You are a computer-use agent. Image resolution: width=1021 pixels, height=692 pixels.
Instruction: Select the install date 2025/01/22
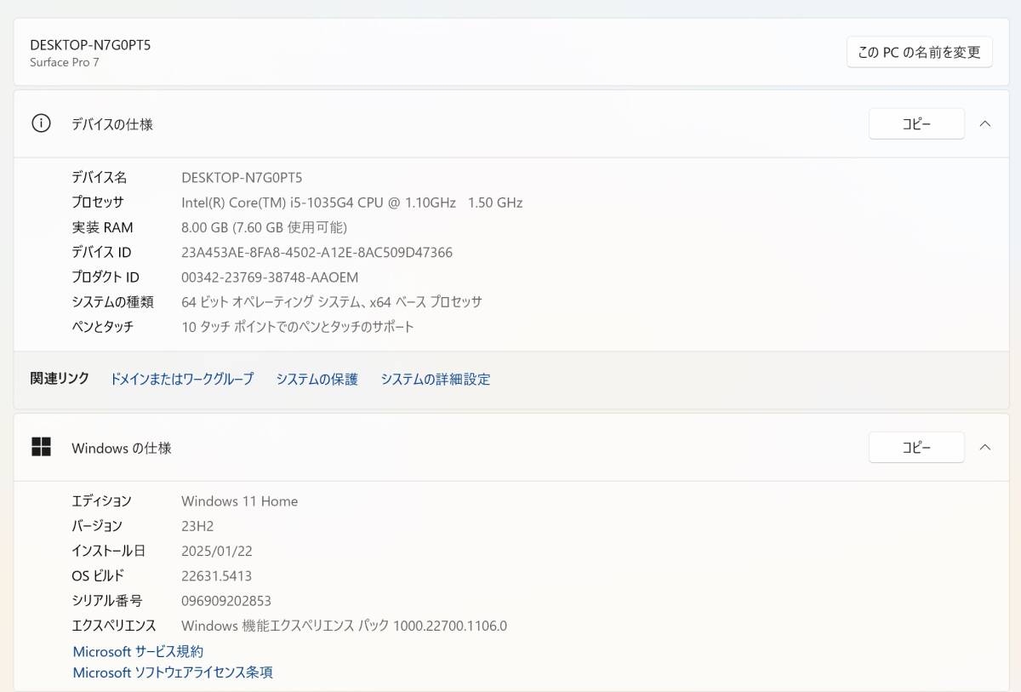click(217, 551)
